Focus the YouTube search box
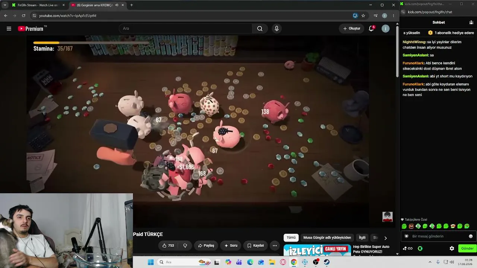Image resolution: width=477 pixels, height=268 pixels. [x=186, y=29]
